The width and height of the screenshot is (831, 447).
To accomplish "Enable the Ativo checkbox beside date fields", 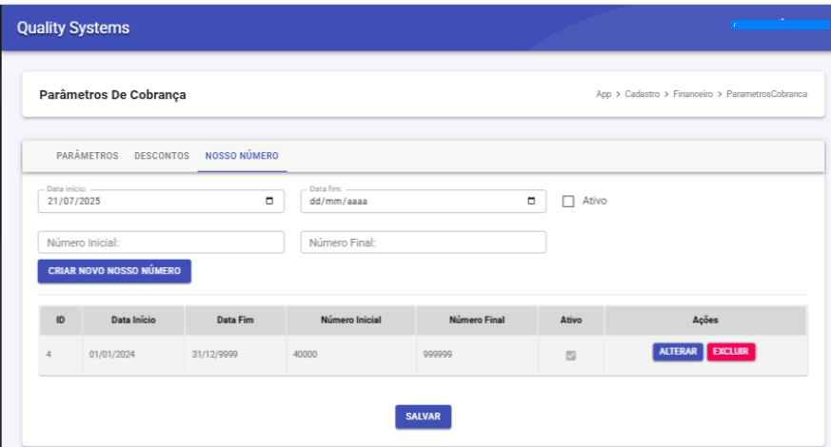I will [x=569, y=202].
